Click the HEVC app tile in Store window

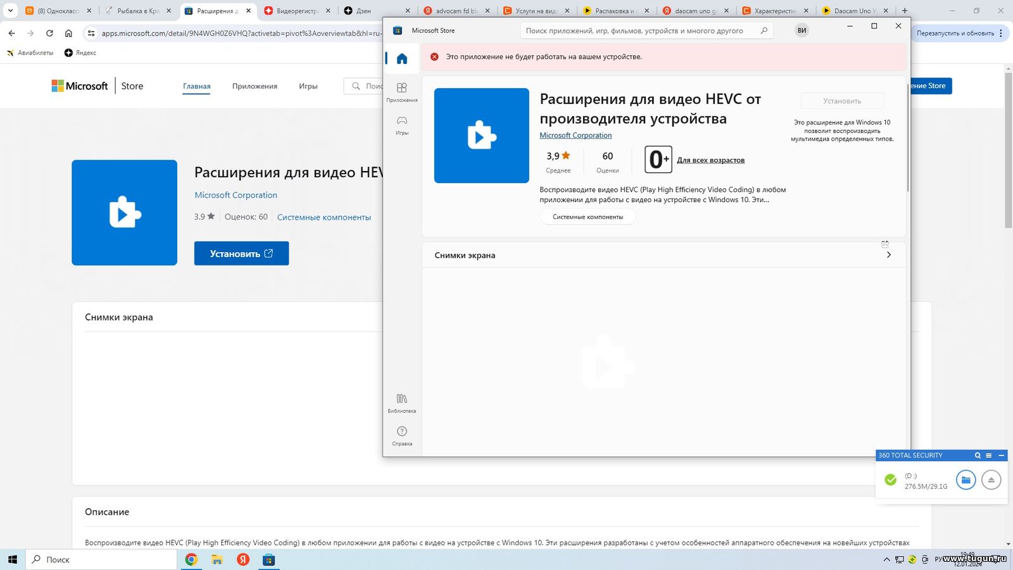[481, 136]
